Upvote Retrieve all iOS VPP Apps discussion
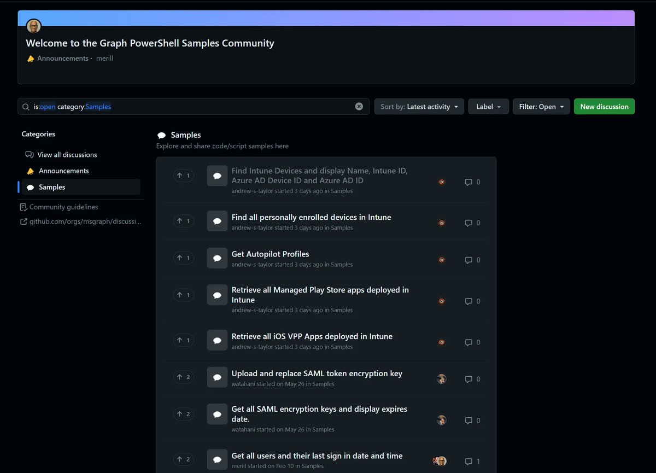The width and height of the screenshot is (656, 473). (x=183, y=340)
